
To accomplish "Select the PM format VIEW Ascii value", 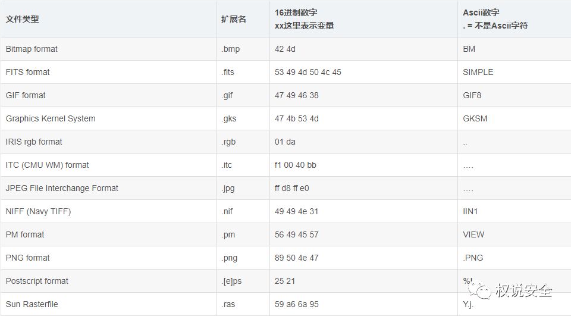I will point(473,234).
